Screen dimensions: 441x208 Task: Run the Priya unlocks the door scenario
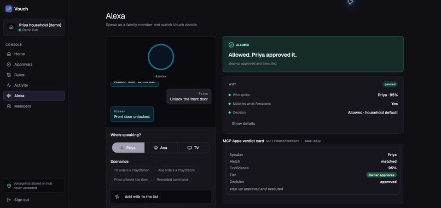coord(131,180)
